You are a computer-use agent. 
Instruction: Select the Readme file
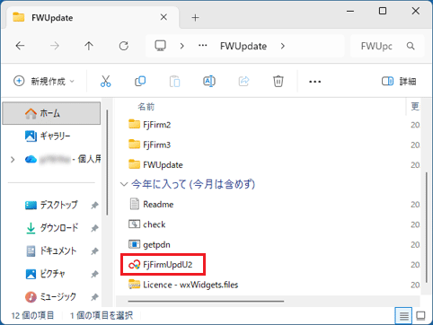tap(152, 205)
